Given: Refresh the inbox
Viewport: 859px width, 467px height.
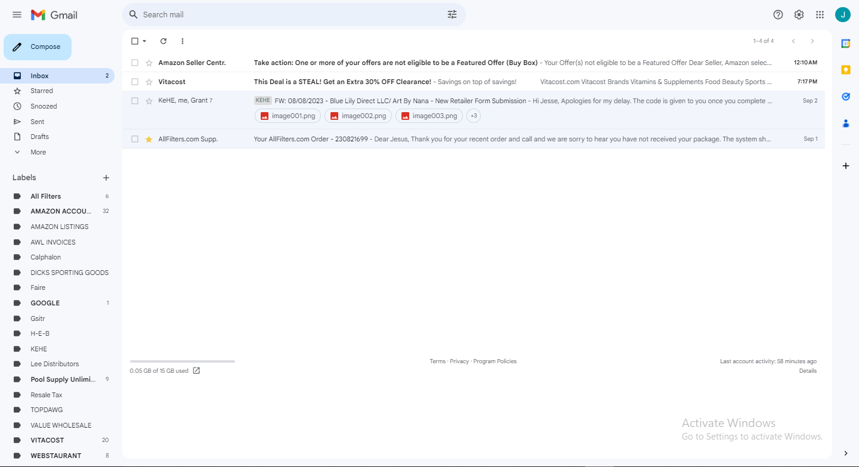Looking at the screenshot, I should 163,41.
